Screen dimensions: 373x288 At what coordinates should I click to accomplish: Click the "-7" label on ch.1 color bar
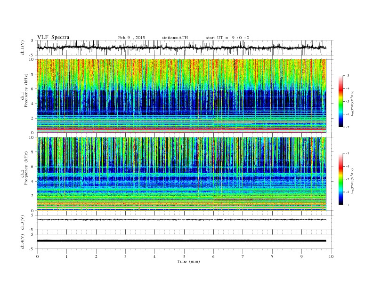click(348, 127)
